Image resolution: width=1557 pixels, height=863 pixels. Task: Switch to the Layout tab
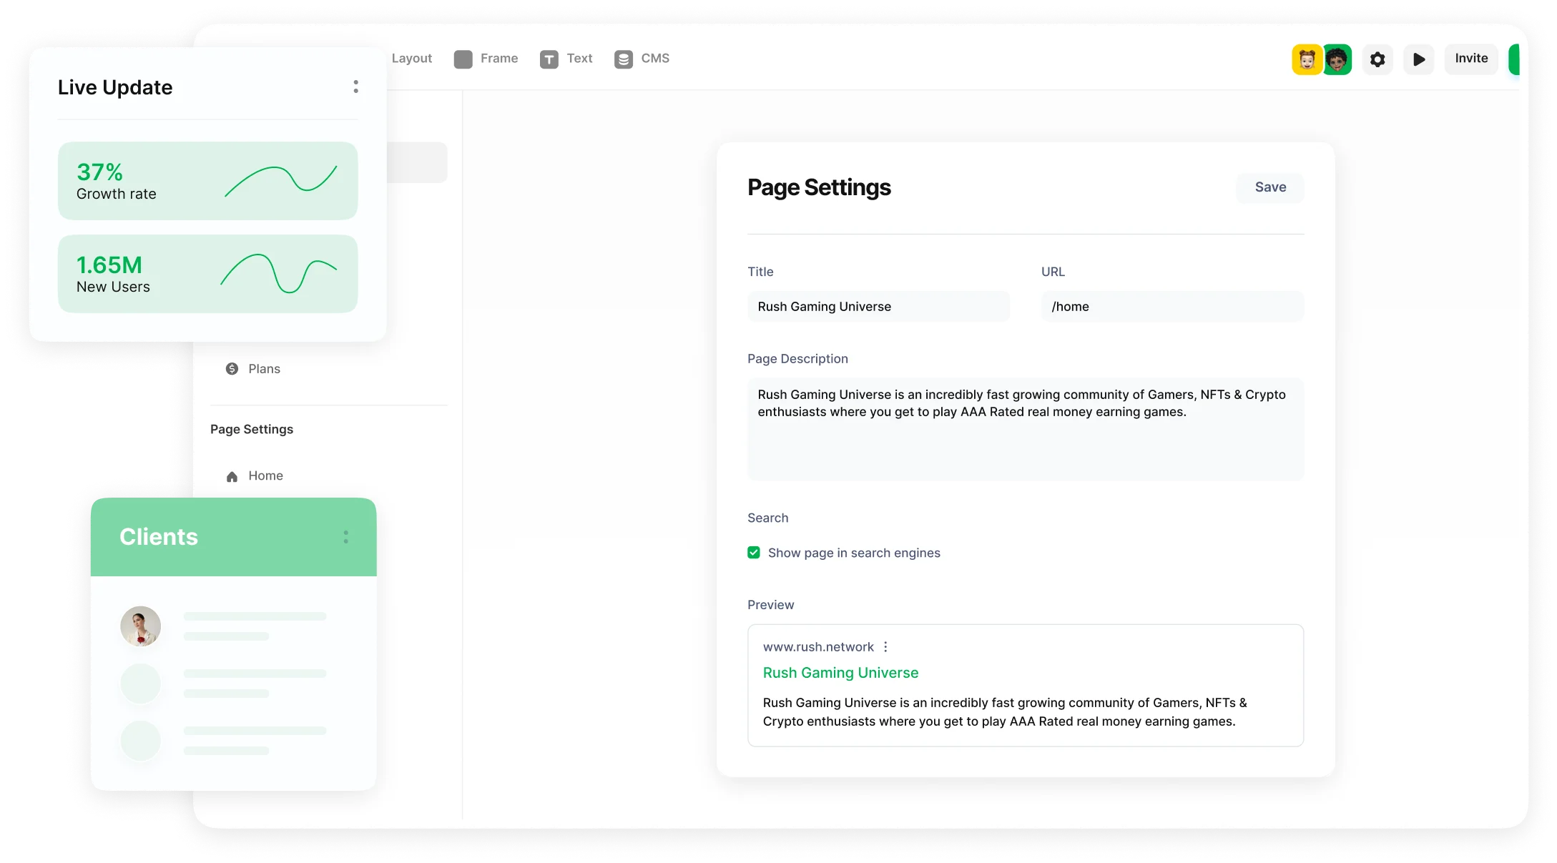point(411,59)
